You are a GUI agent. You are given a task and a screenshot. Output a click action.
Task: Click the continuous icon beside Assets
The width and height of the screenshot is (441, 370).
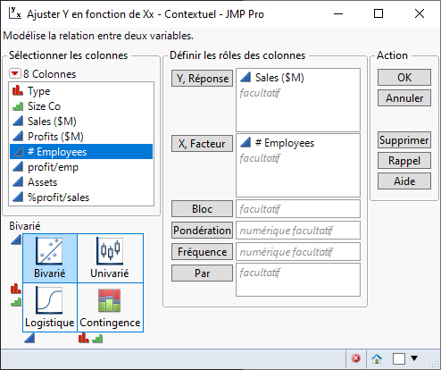click(x=18, y=181)
